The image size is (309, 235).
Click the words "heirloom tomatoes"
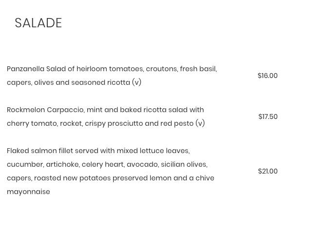click(x=110, y=69)
